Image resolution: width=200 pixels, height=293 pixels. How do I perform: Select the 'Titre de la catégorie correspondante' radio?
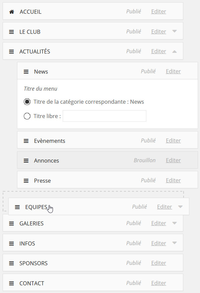(27, 102)
